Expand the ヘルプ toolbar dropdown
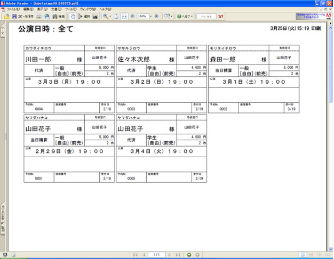 [x=192, y=17]
